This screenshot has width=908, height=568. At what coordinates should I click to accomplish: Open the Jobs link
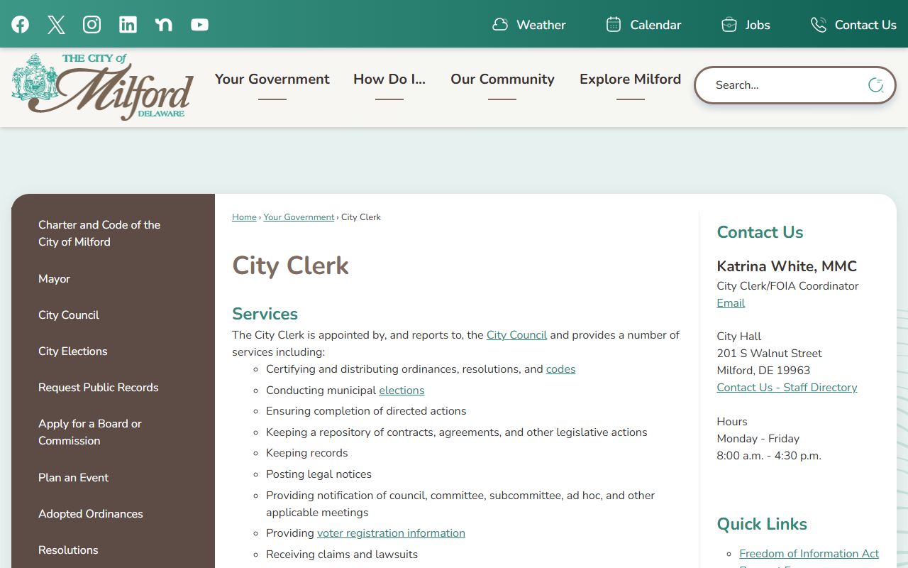point(758,25)
